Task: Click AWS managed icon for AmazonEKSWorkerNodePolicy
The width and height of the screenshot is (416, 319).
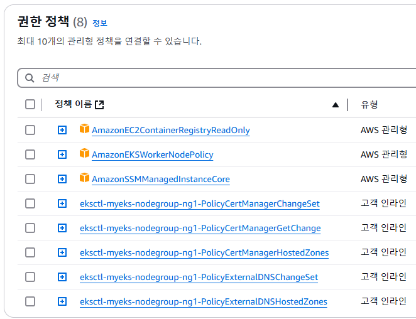Action: point(84,153)
